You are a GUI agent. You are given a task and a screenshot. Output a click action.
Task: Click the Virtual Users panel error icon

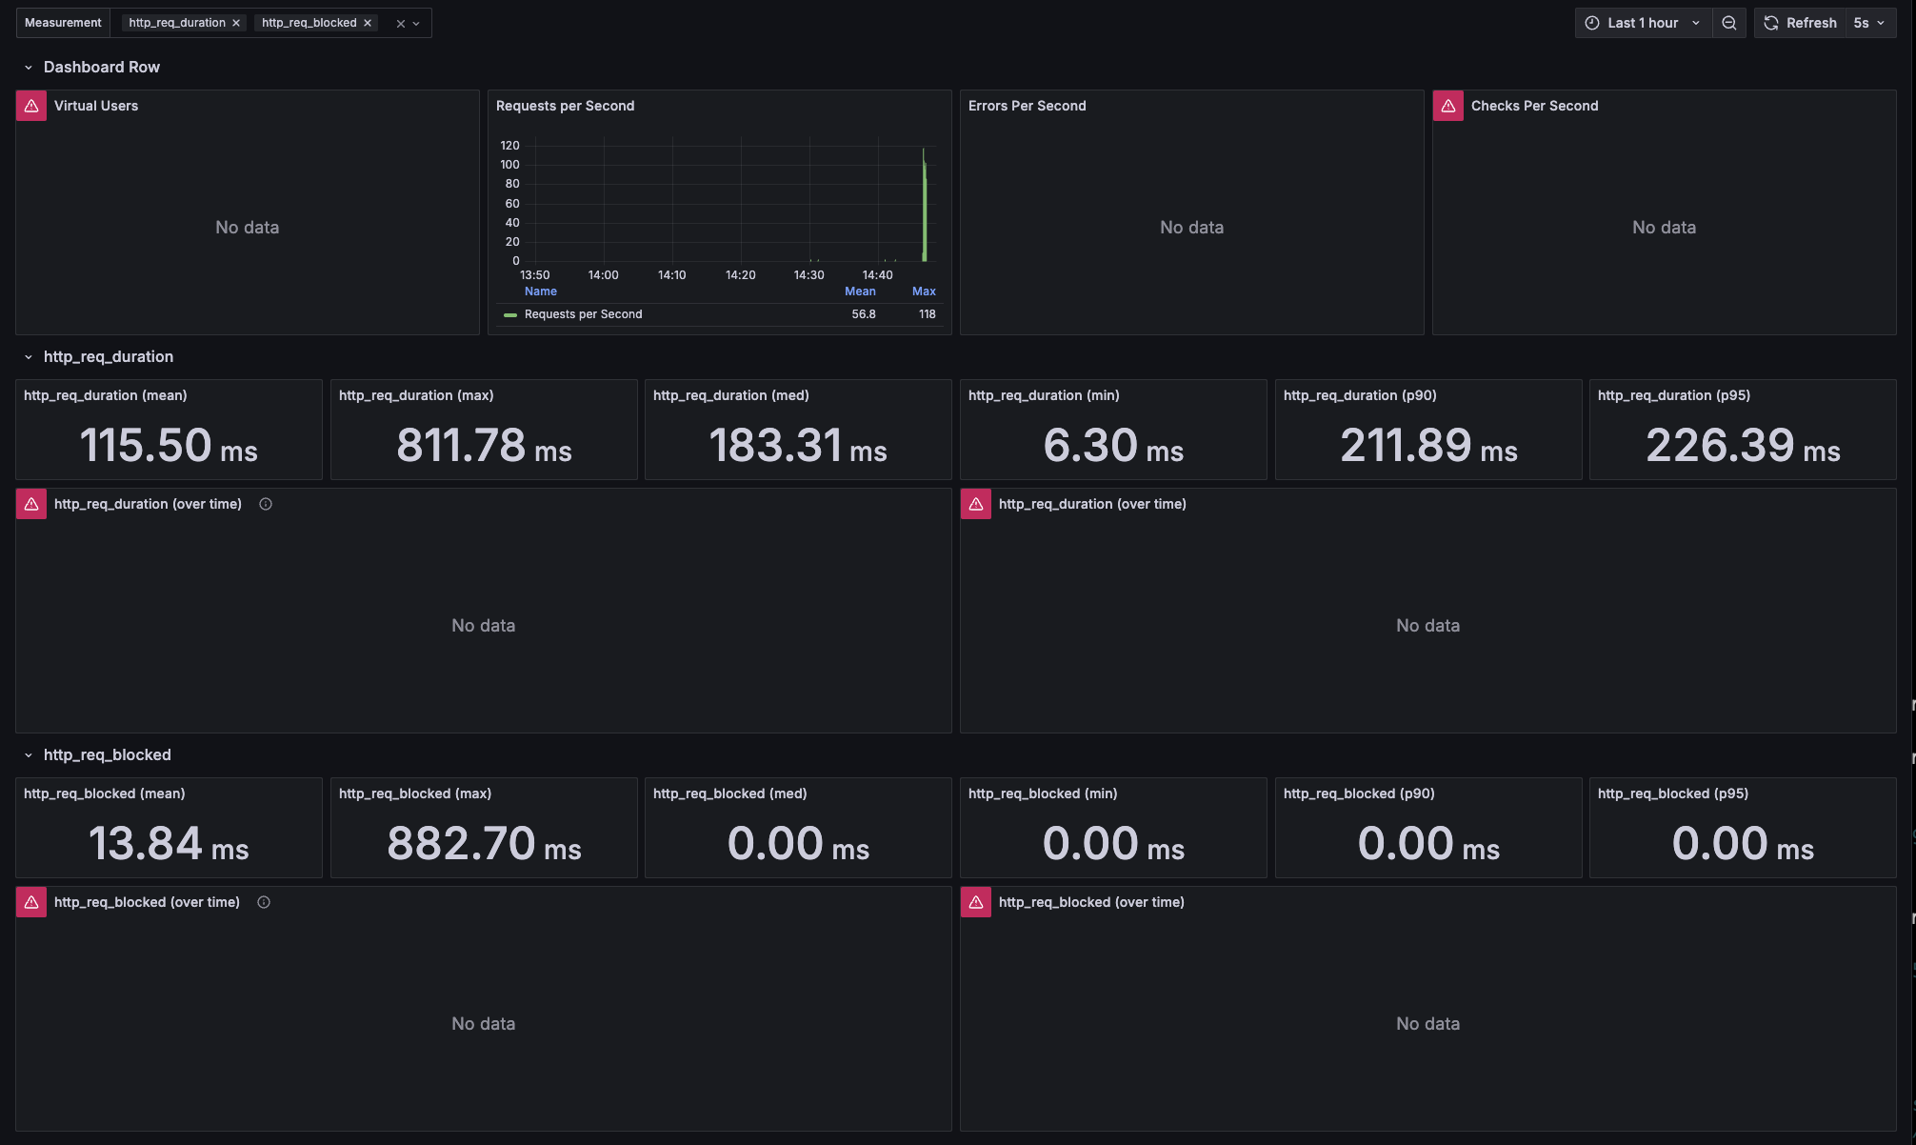[31, 106]
